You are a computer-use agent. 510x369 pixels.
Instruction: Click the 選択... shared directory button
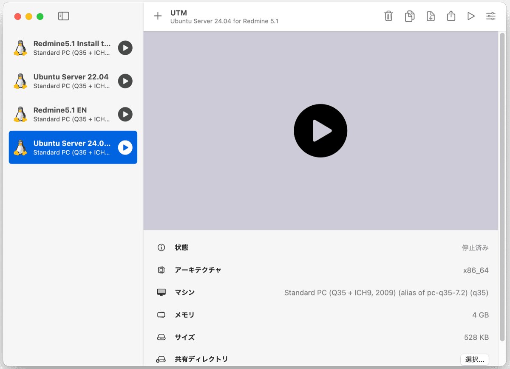474,360
